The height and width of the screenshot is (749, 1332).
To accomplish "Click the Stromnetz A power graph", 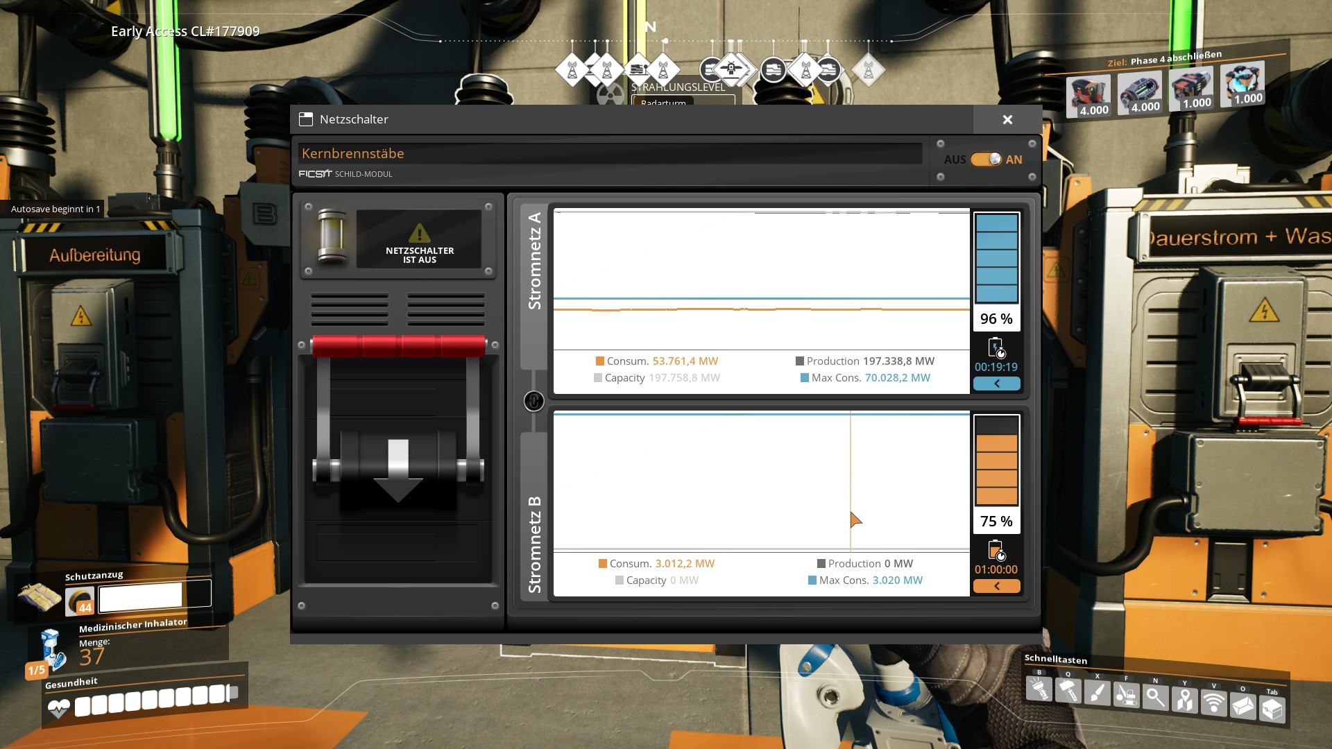I will click(761, 279).
